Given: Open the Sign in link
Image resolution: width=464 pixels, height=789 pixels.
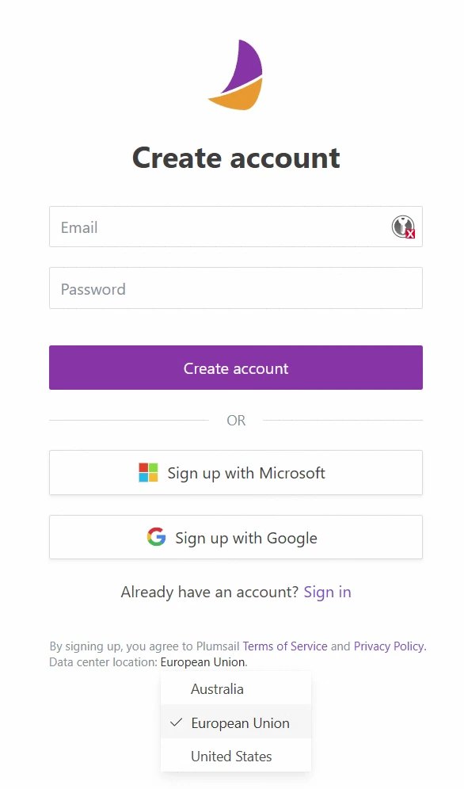Looking at the screenshot, I should [327, 592].
